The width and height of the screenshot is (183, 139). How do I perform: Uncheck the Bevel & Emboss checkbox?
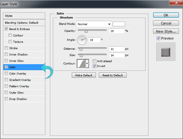(x=6, y=29)
